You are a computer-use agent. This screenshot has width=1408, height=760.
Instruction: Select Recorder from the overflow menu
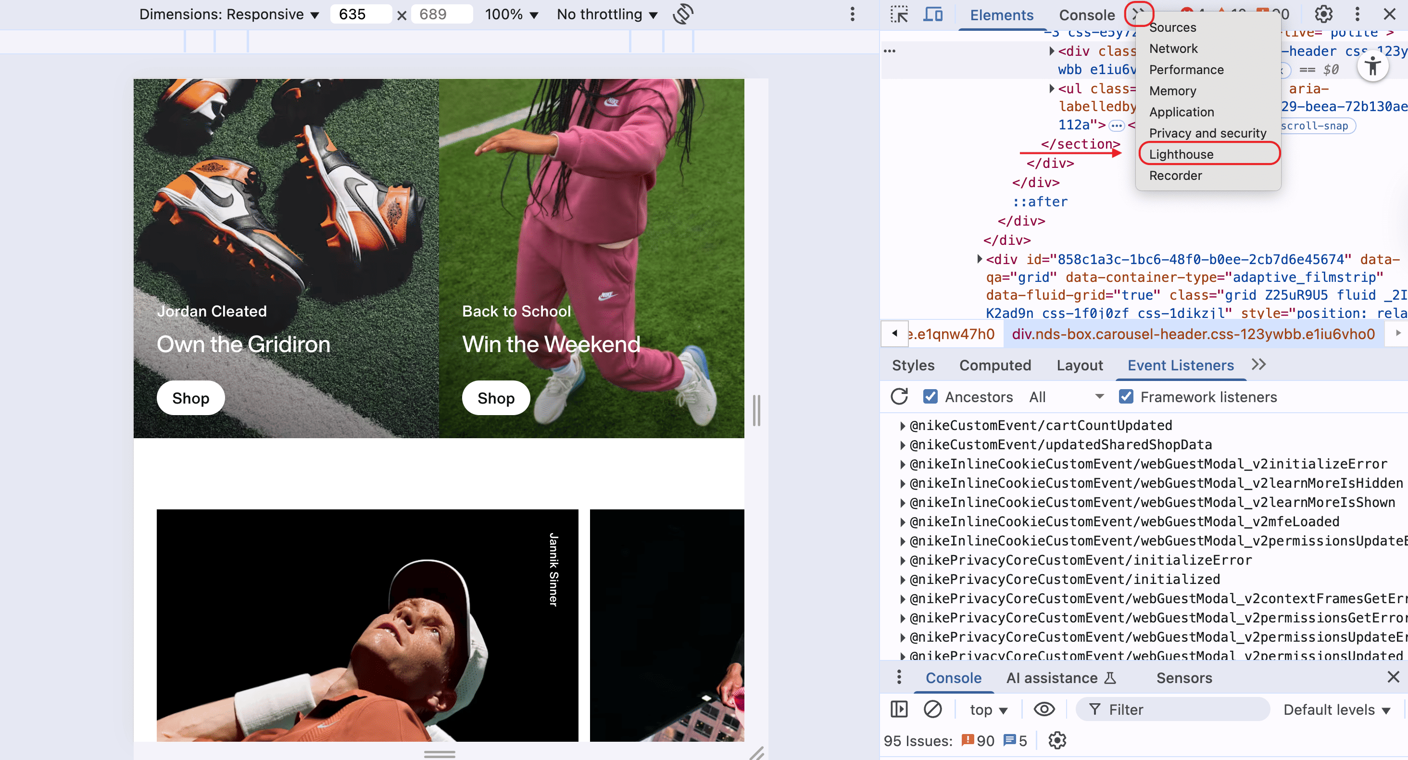coord(1208,175)
